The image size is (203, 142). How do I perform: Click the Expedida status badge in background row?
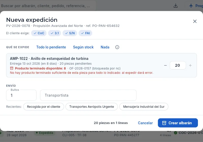click(45, 133)
